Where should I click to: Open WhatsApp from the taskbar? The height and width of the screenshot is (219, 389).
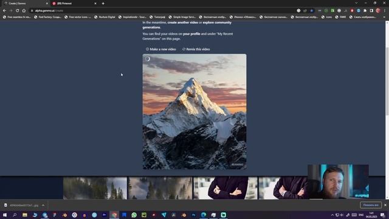click(x=134, y=215)
